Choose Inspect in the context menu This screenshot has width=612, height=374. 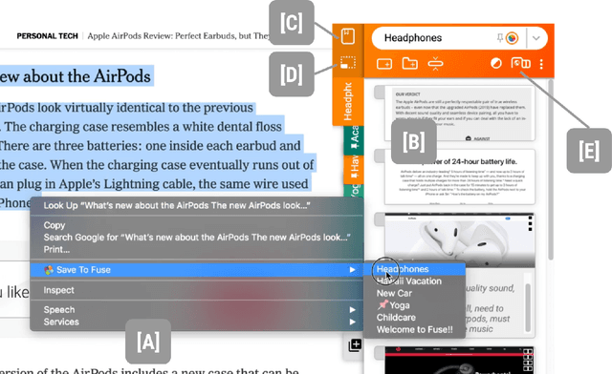click(x=58, y=290)
